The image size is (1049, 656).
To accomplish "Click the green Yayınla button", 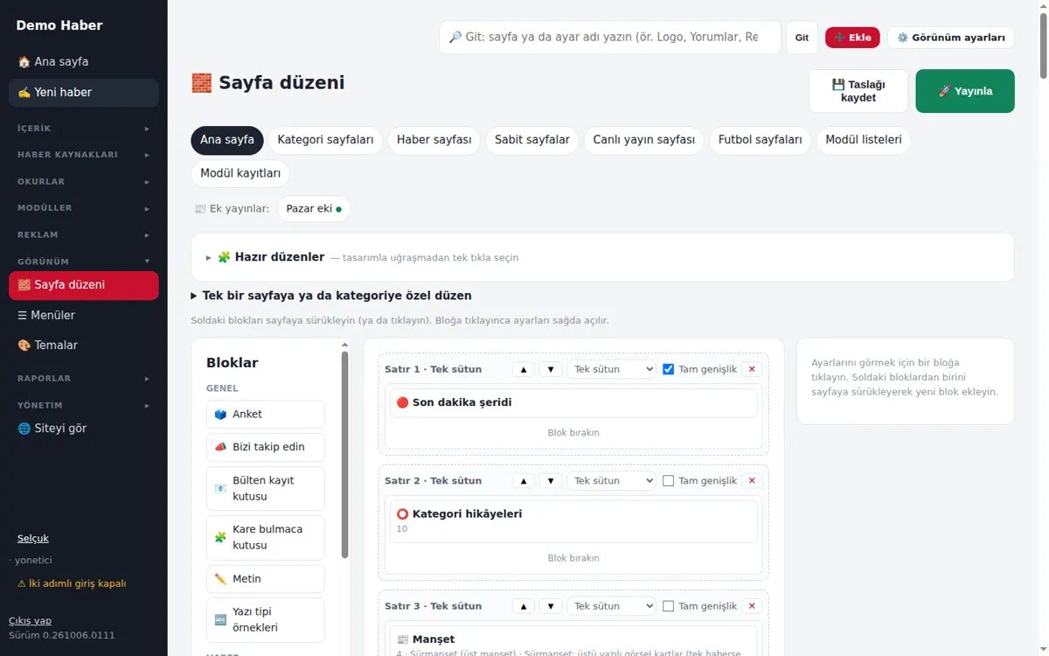I will coord(965,91).
